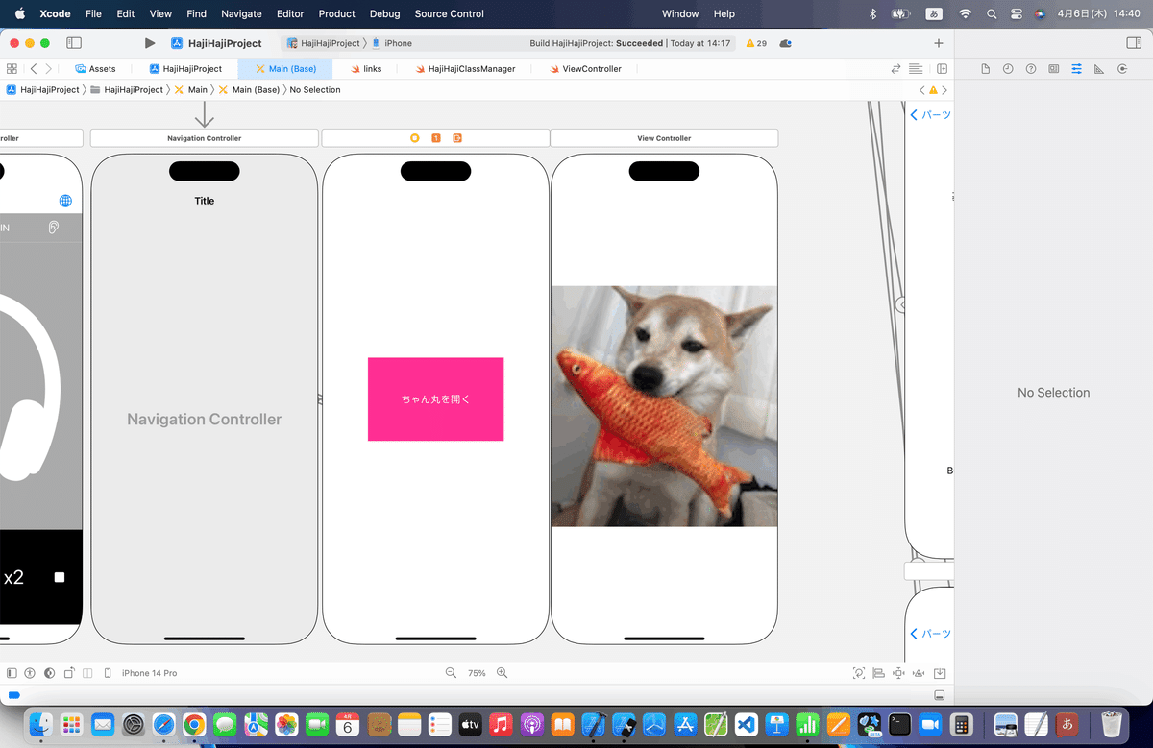Run the project with the play button

point(150,43)
